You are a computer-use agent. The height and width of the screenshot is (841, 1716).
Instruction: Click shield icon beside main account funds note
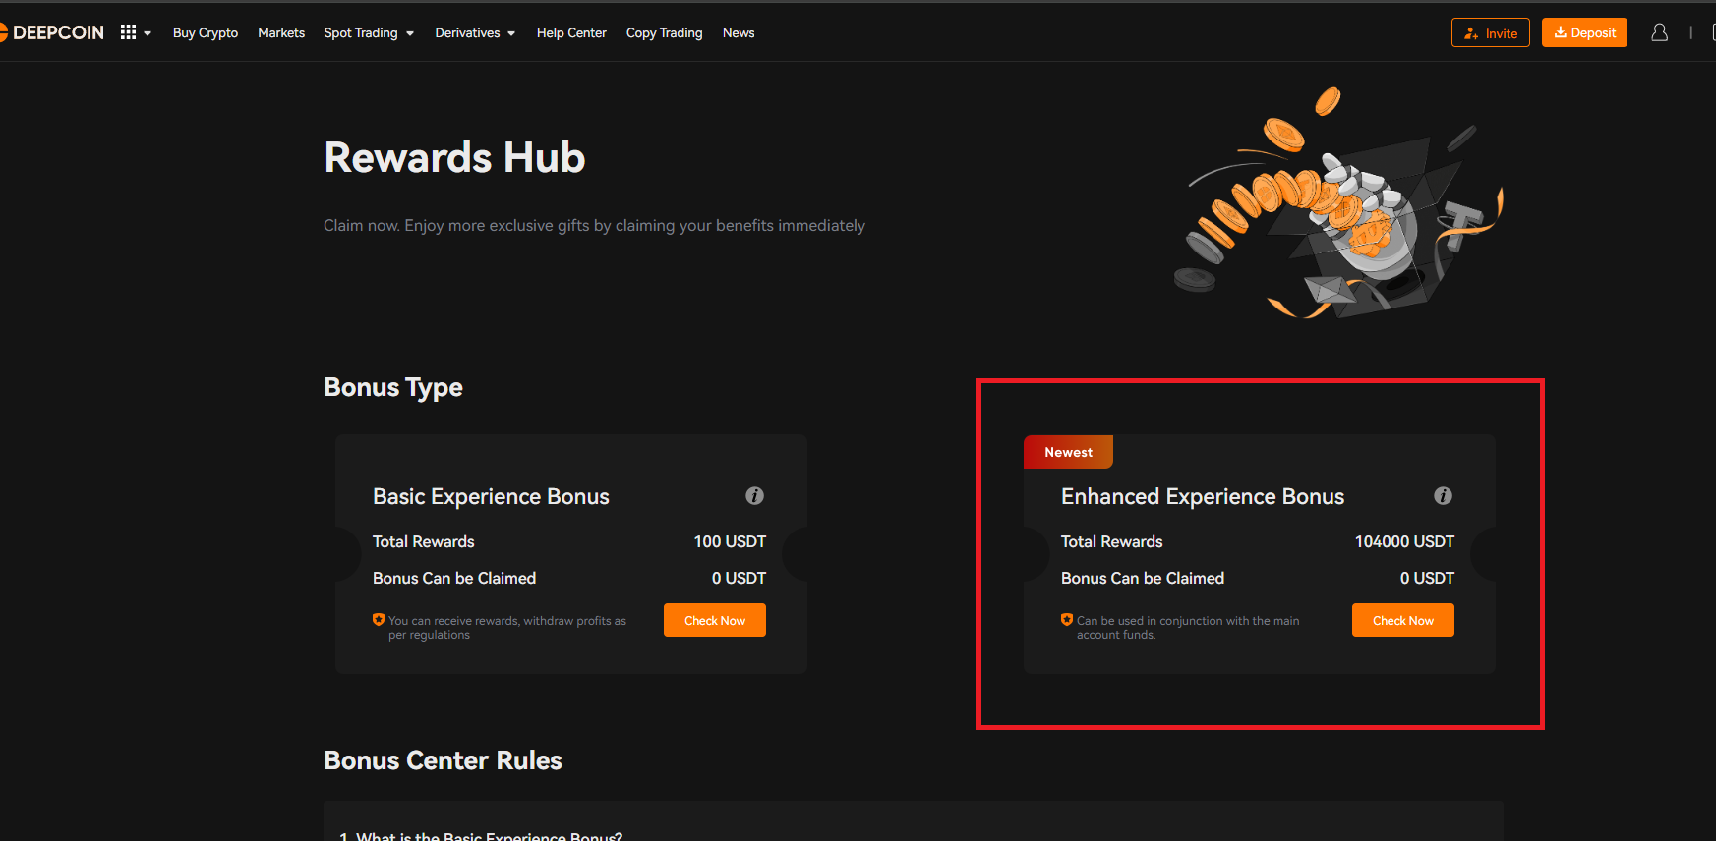(1067, 620)
